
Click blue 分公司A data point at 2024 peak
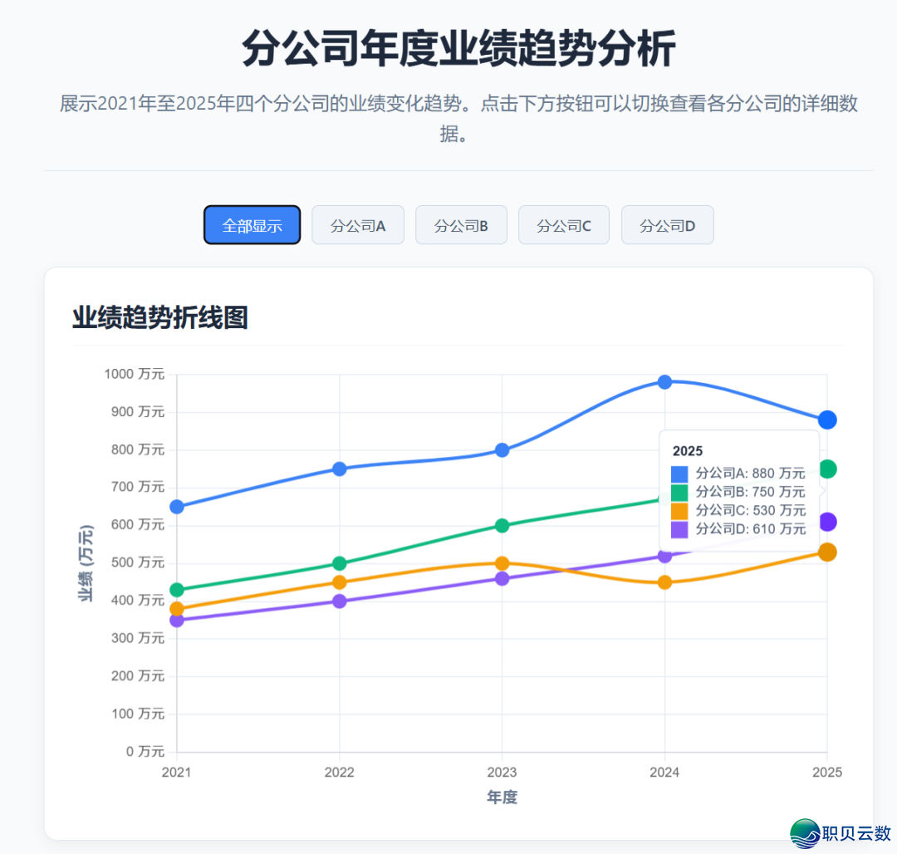(x=664, y=382)
